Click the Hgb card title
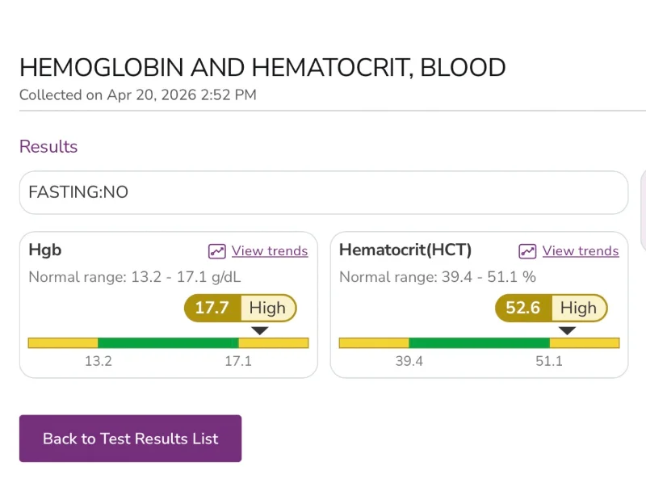This screenshot has width=646, height=483. point(45,250)
